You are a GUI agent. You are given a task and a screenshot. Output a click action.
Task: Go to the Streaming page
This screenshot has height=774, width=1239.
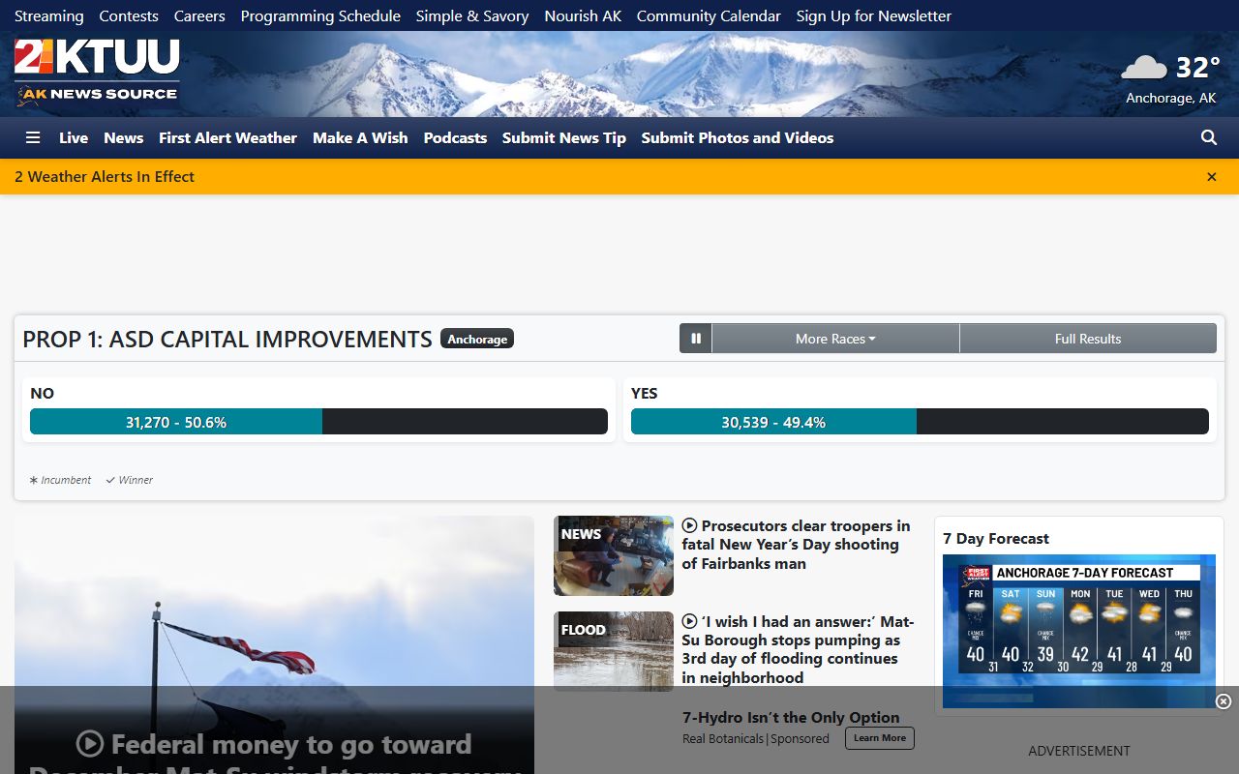pyautogui.click(x=49, y=15)
